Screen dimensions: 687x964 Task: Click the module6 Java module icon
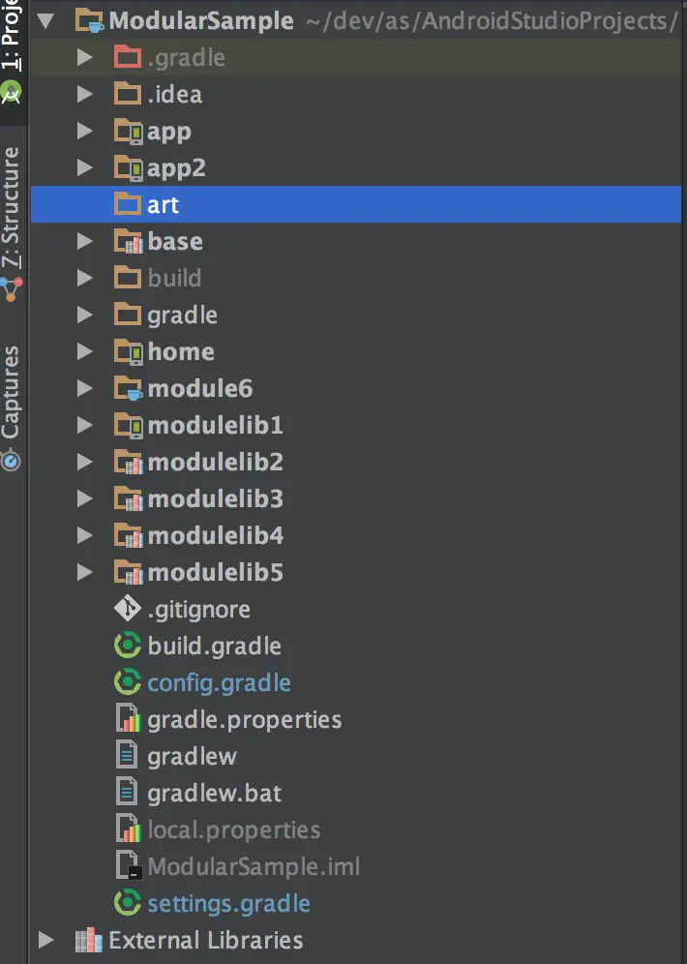129,388
